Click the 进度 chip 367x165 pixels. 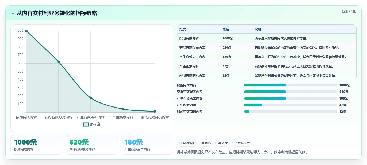[223, 143]
